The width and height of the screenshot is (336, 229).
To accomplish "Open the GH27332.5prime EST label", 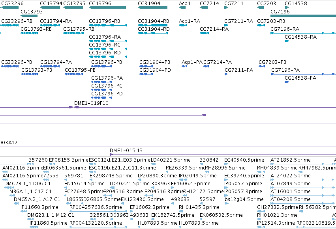I will (x=278, y=207).
